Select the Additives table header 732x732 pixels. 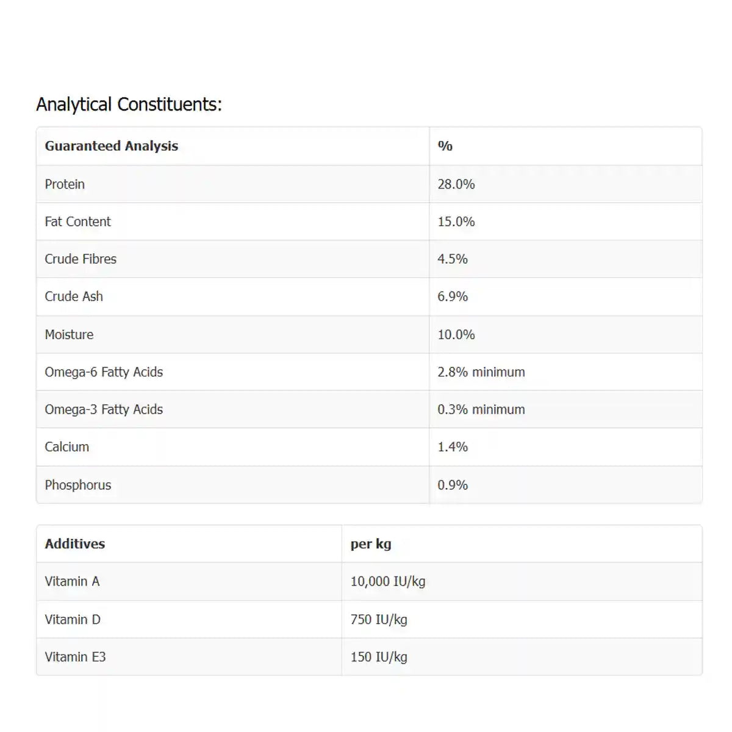click(x=74, y=544)
